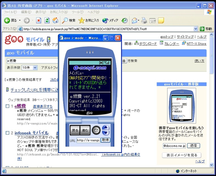
Task: Check the checkbox for result 2 infoseek
Action: pyautogui.click(x=7, y=133)
